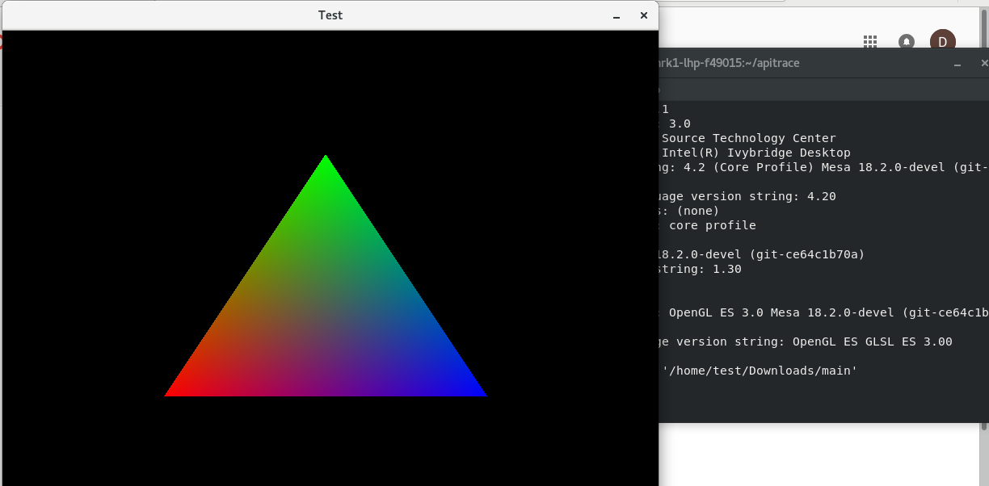The width and height of the screenshot is (989, 486).
Task: Minimize the apitrace terminal window
Action: pyautogui.click(x=957, y=63)
